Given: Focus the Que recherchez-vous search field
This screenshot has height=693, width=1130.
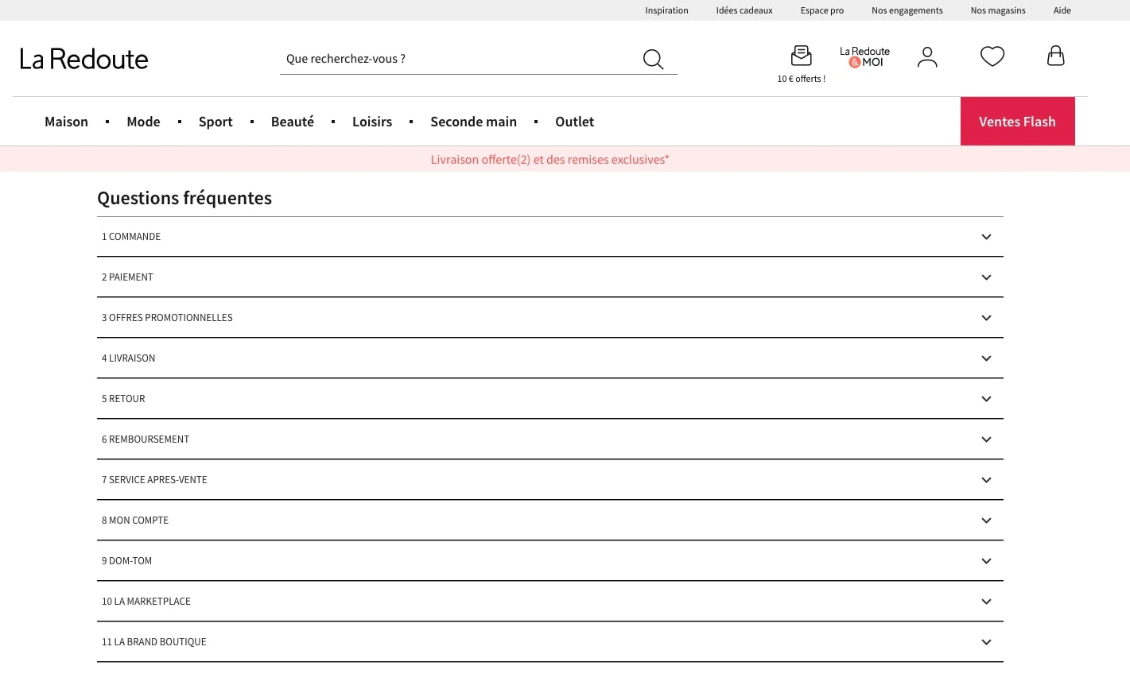Looking at the screenshot, I should point(461,59).
